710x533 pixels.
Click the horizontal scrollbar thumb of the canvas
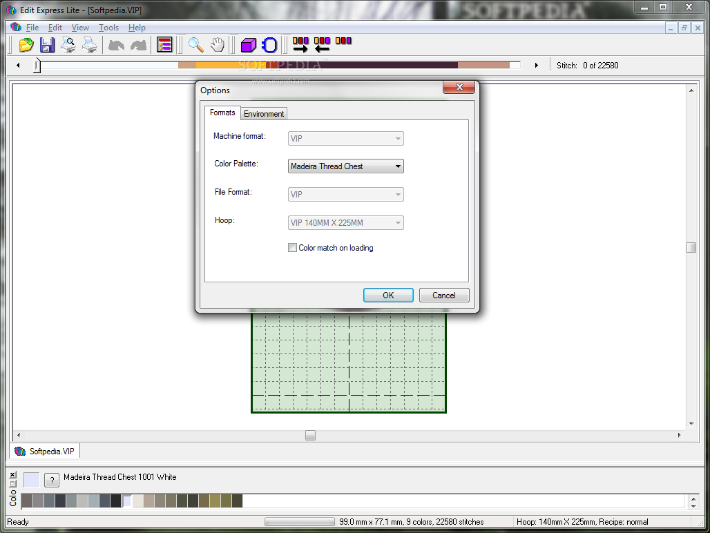(310, 435)
